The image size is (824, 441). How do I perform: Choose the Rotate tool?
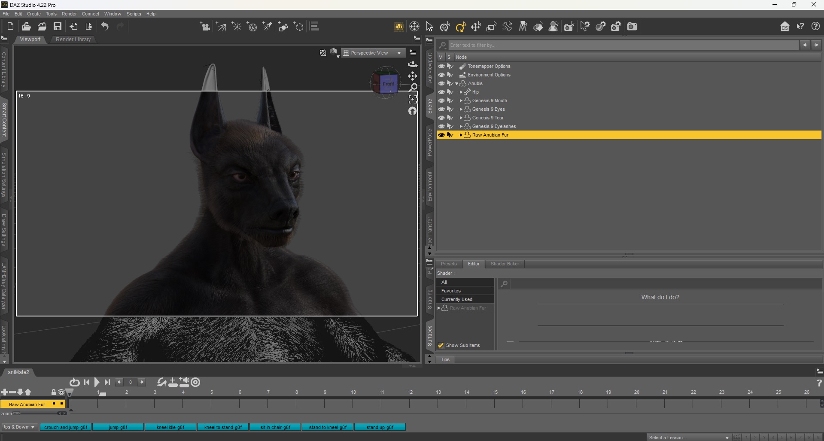(461, 27)
